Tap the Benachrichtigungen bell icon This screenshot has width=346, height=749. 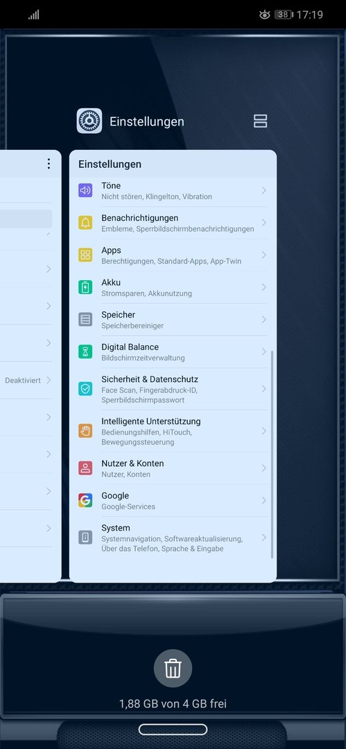(85, 223)
